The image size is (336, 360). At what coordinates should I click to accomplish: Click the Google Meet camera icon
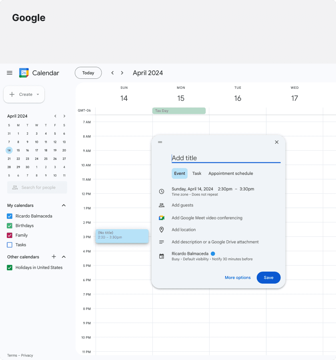(162, 218)
